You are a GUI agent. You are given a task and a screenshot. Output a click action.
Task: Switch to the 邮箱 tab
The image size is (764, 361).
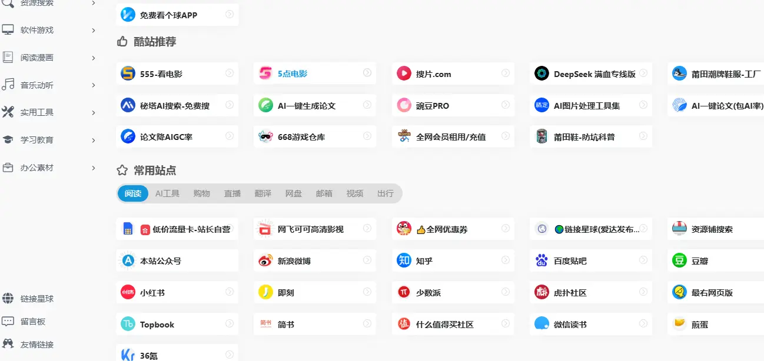click(324, 193)
